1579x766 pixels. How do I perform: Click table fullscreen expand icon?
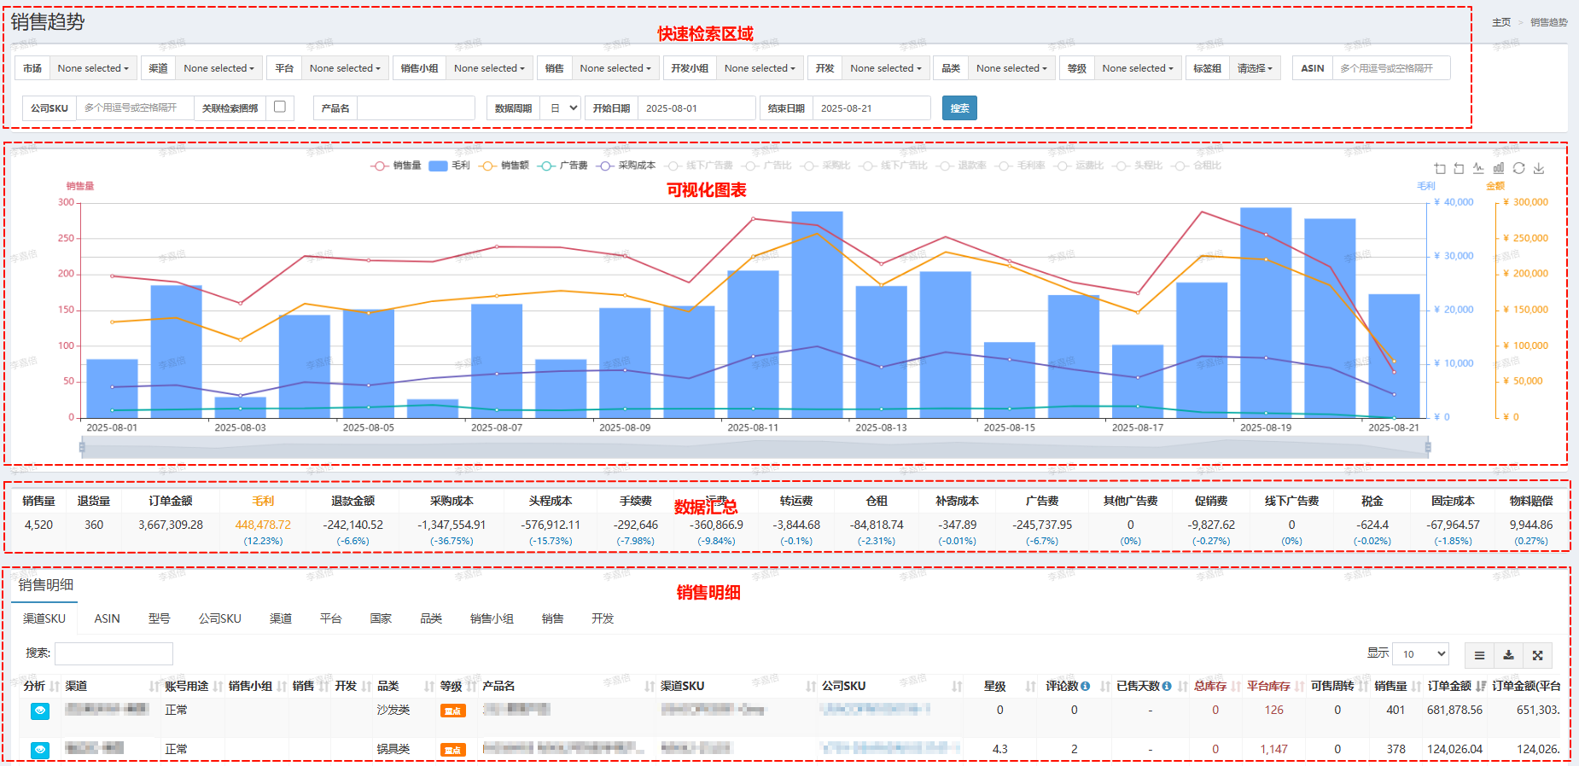click(1537, 655)
